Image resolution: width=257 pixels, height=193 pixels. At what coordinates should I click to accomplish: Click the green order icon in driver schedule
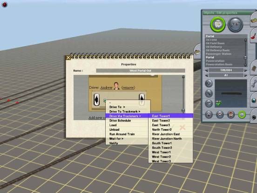click(x=105, y=100)
